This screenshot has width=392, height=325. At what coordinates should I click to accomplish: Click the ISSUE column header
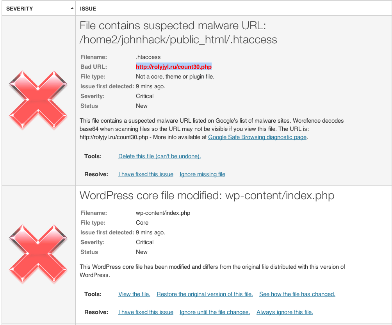pos(88,8)
